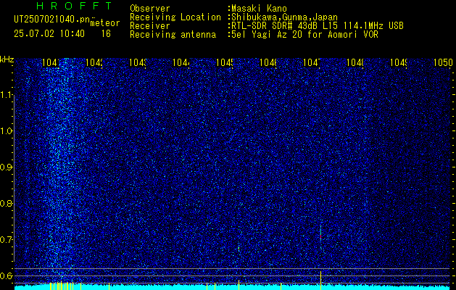Click the "Observer" field label
Viewport: 456px width, 290px height.
point(150,9)
